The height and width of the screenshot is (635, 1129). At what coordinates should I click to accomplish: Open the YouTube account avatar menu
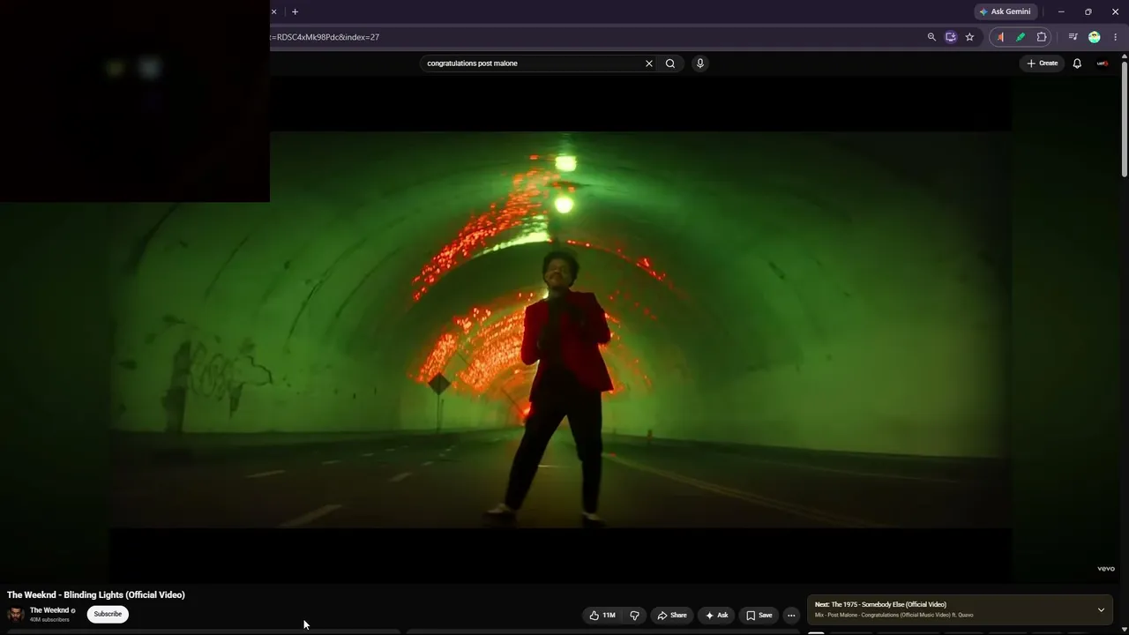1103,63
